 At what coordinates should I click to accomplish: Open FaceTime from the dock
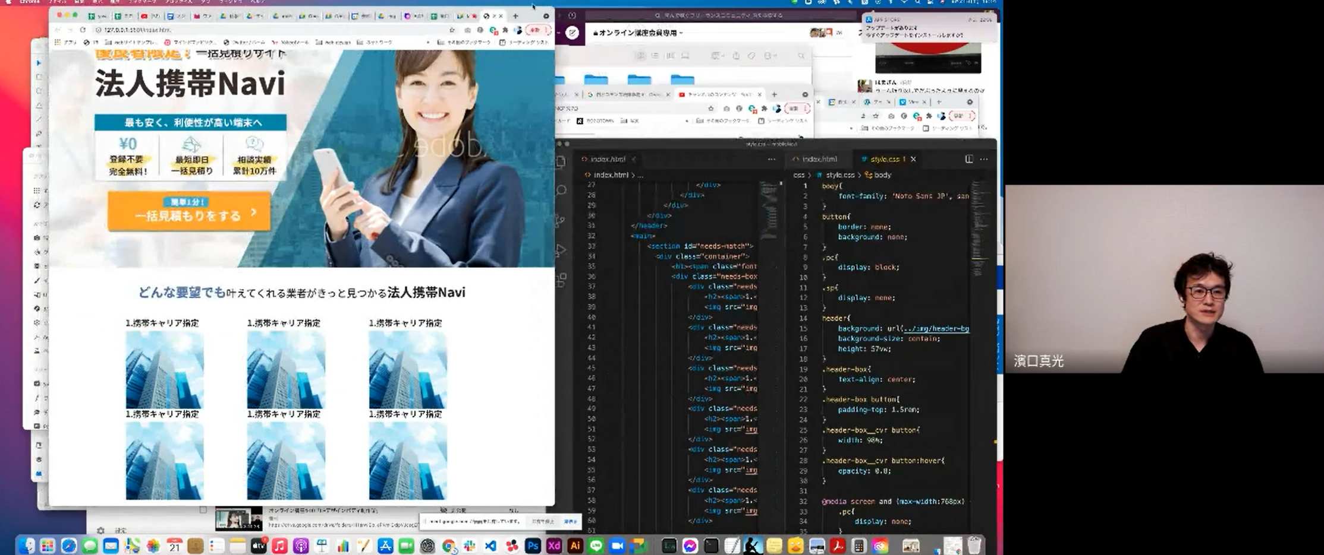(x=406, y=546)
